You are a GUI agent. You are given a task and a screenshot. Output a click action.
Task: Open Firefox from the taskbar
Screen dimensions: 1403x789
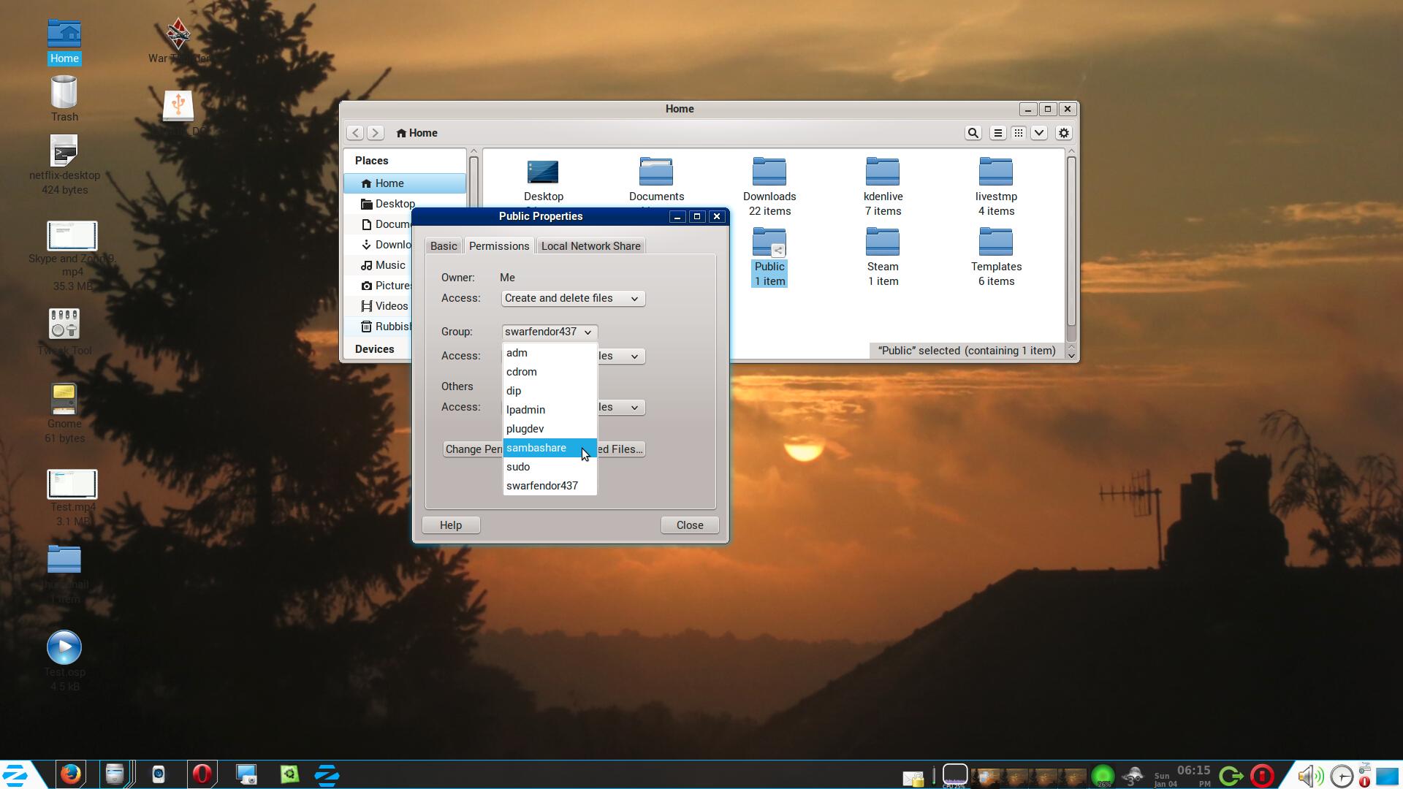pos(71,774)
